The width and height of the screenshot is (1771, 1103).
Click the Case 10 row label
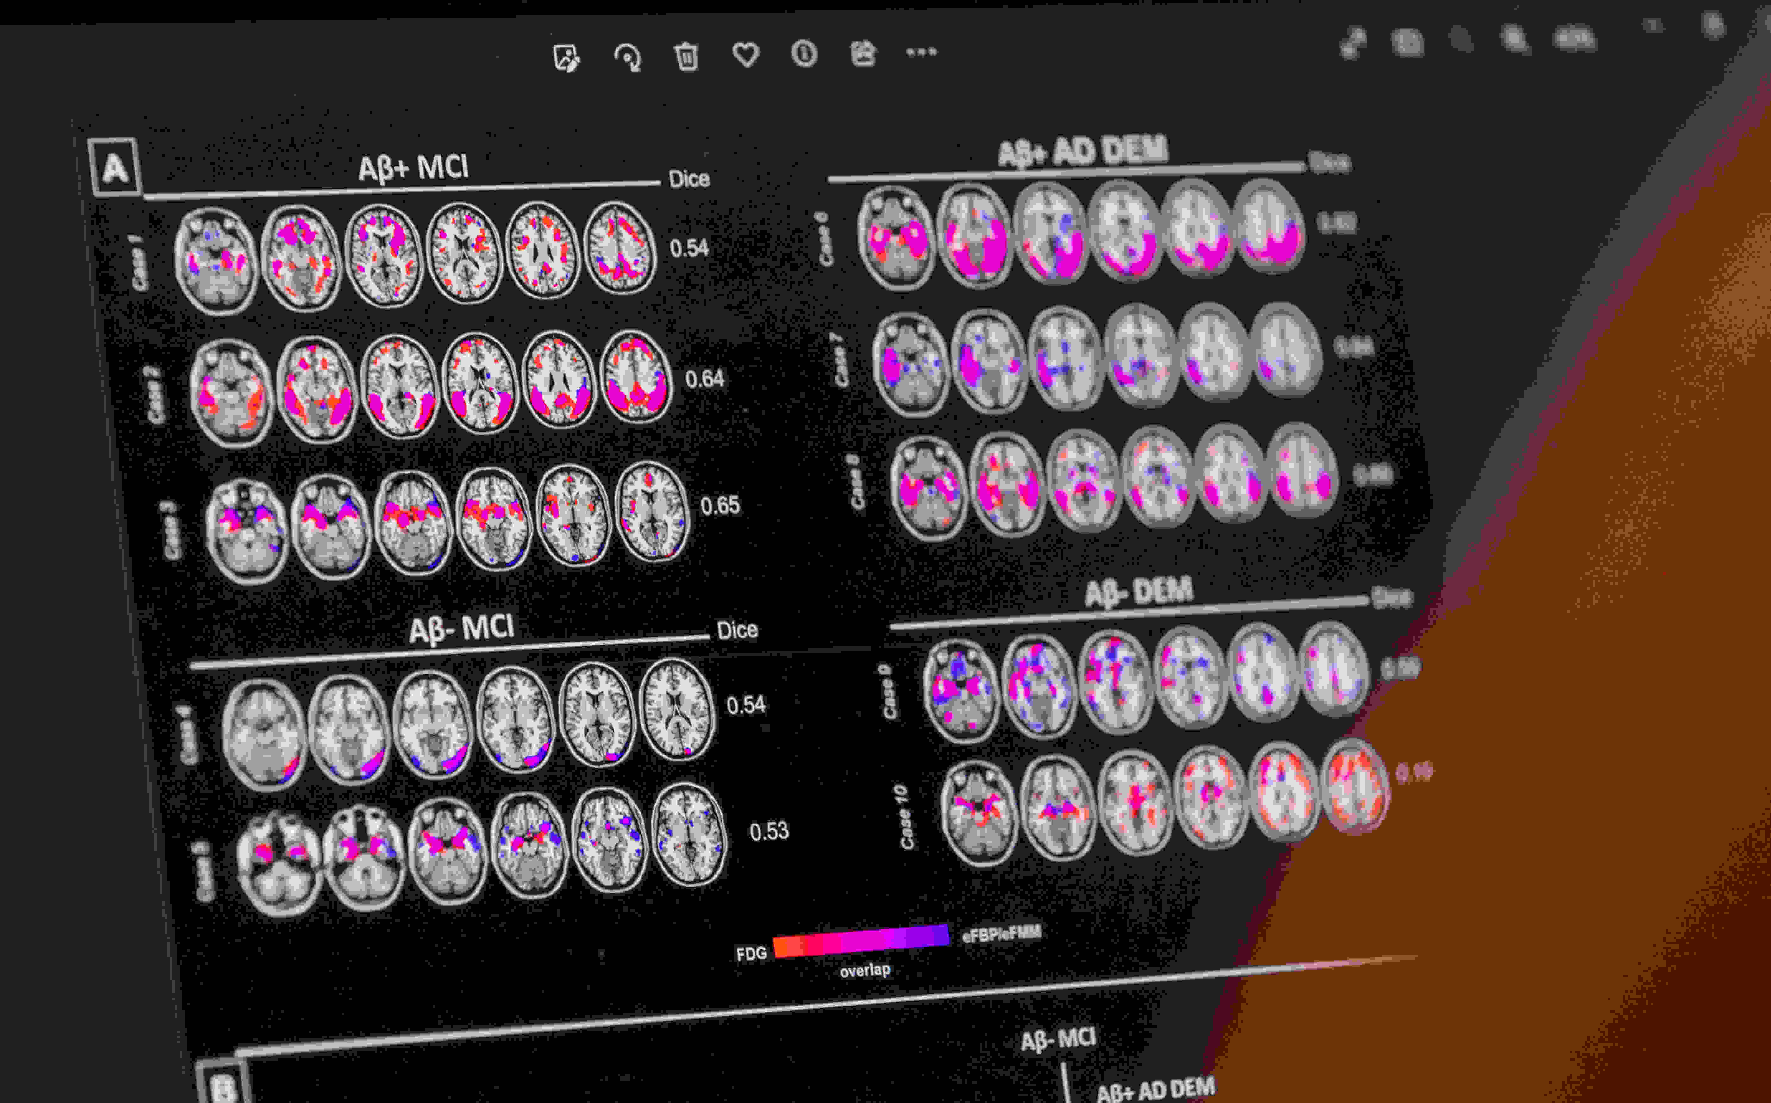(x=904, y=817)
